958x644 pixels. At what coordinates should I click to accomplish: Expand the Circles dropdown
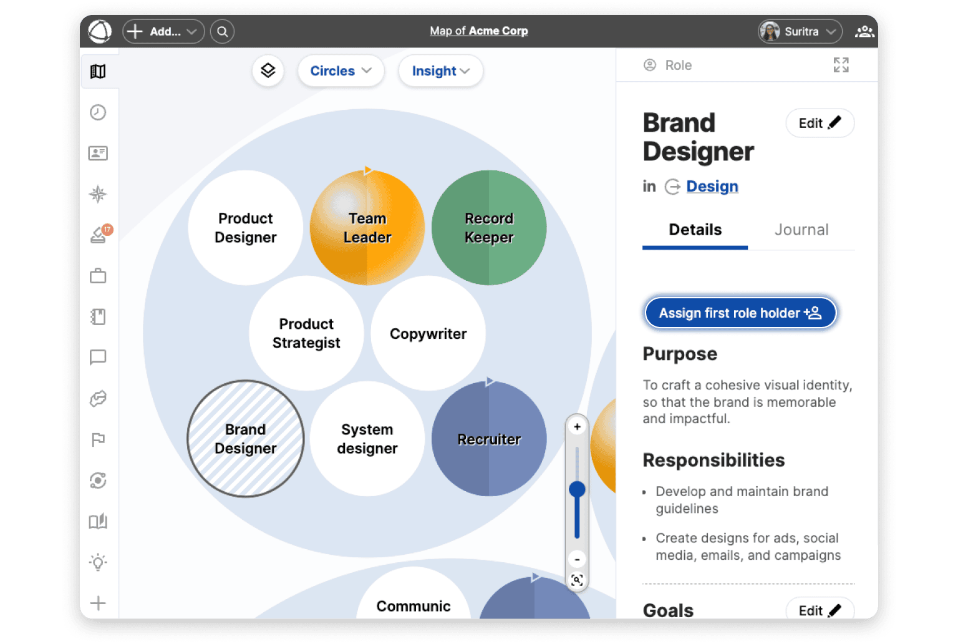click(x=341, y=71)
